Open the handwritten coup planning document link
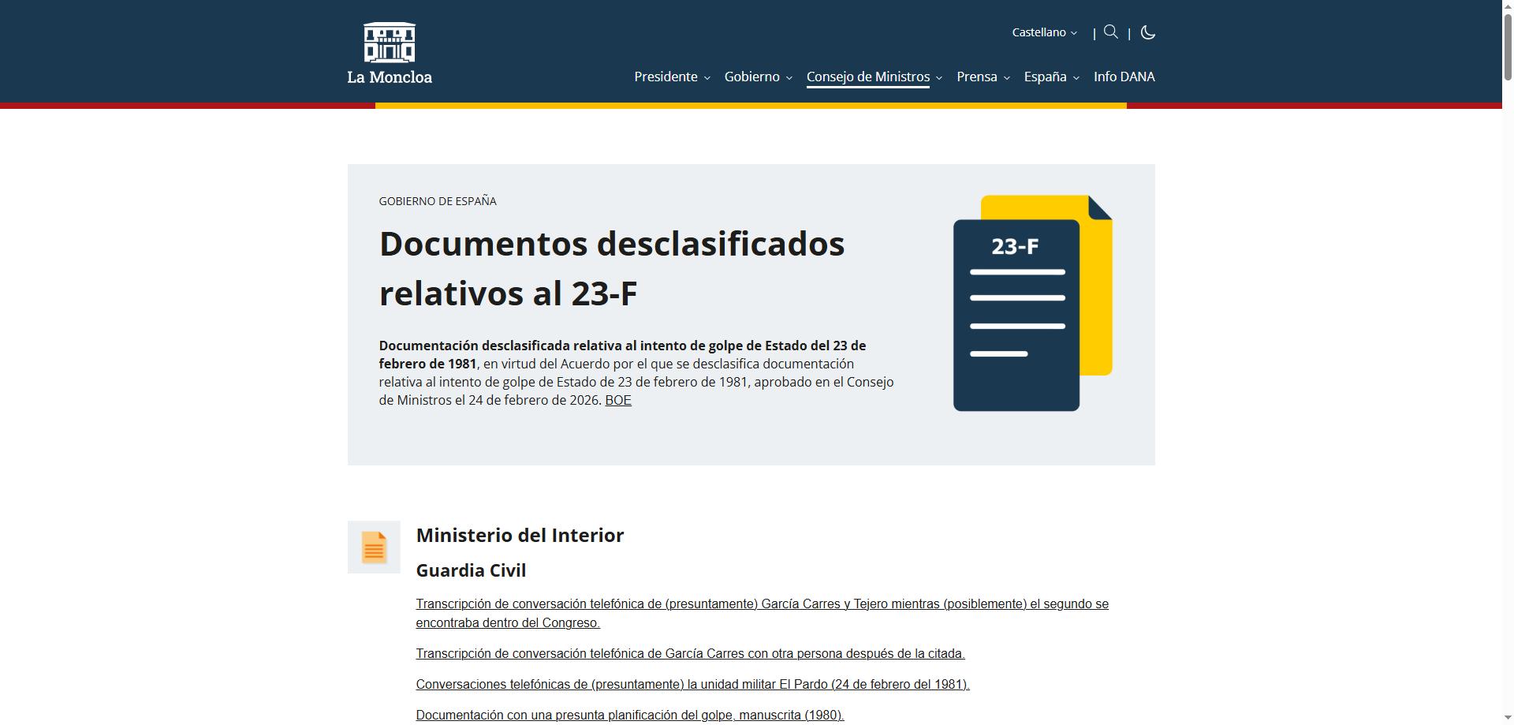This screenshot has width=1514, height=725. click(629, 716)
